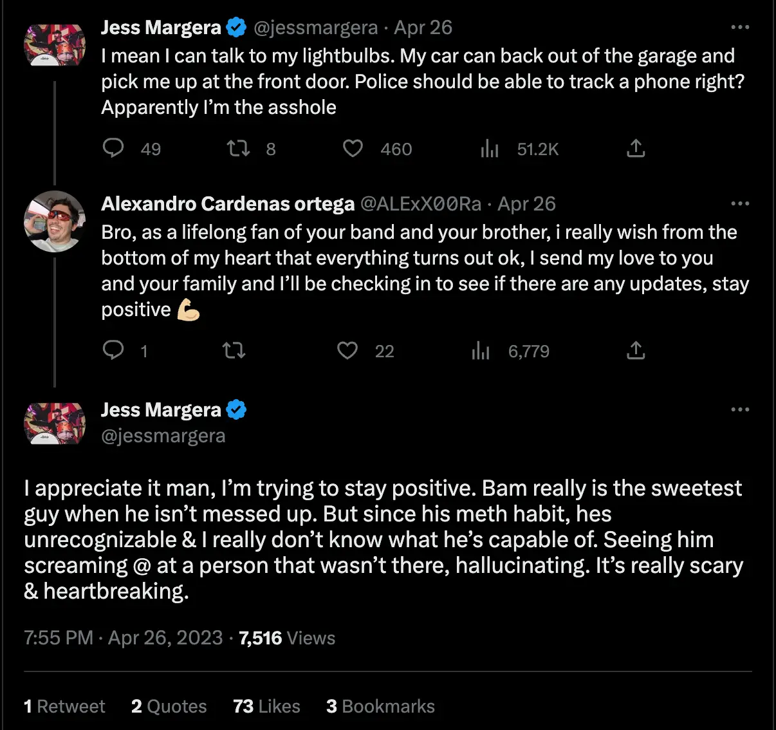The height and width of the screenshot is (730, 776).
Task: View the 1 Retweet list
Action: pos(64,706)
